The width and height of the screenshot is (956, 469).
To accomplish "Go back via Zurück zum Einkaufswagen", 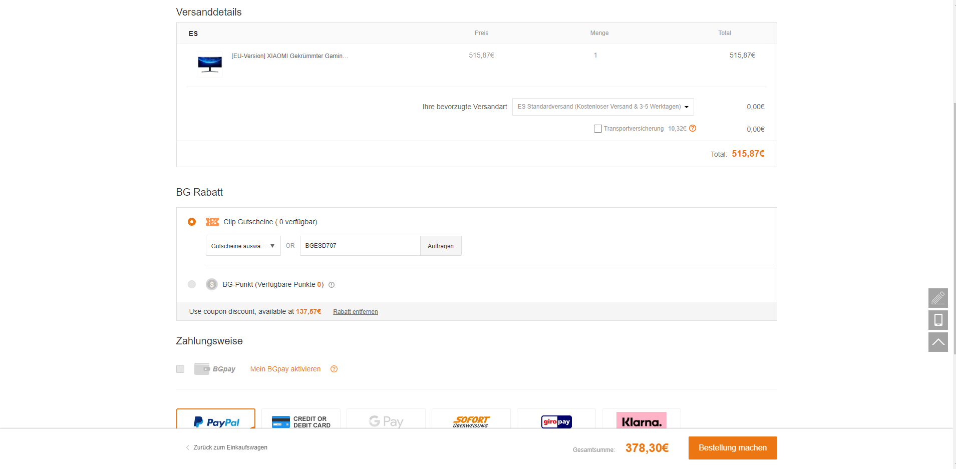I will (x=230, y=447).
